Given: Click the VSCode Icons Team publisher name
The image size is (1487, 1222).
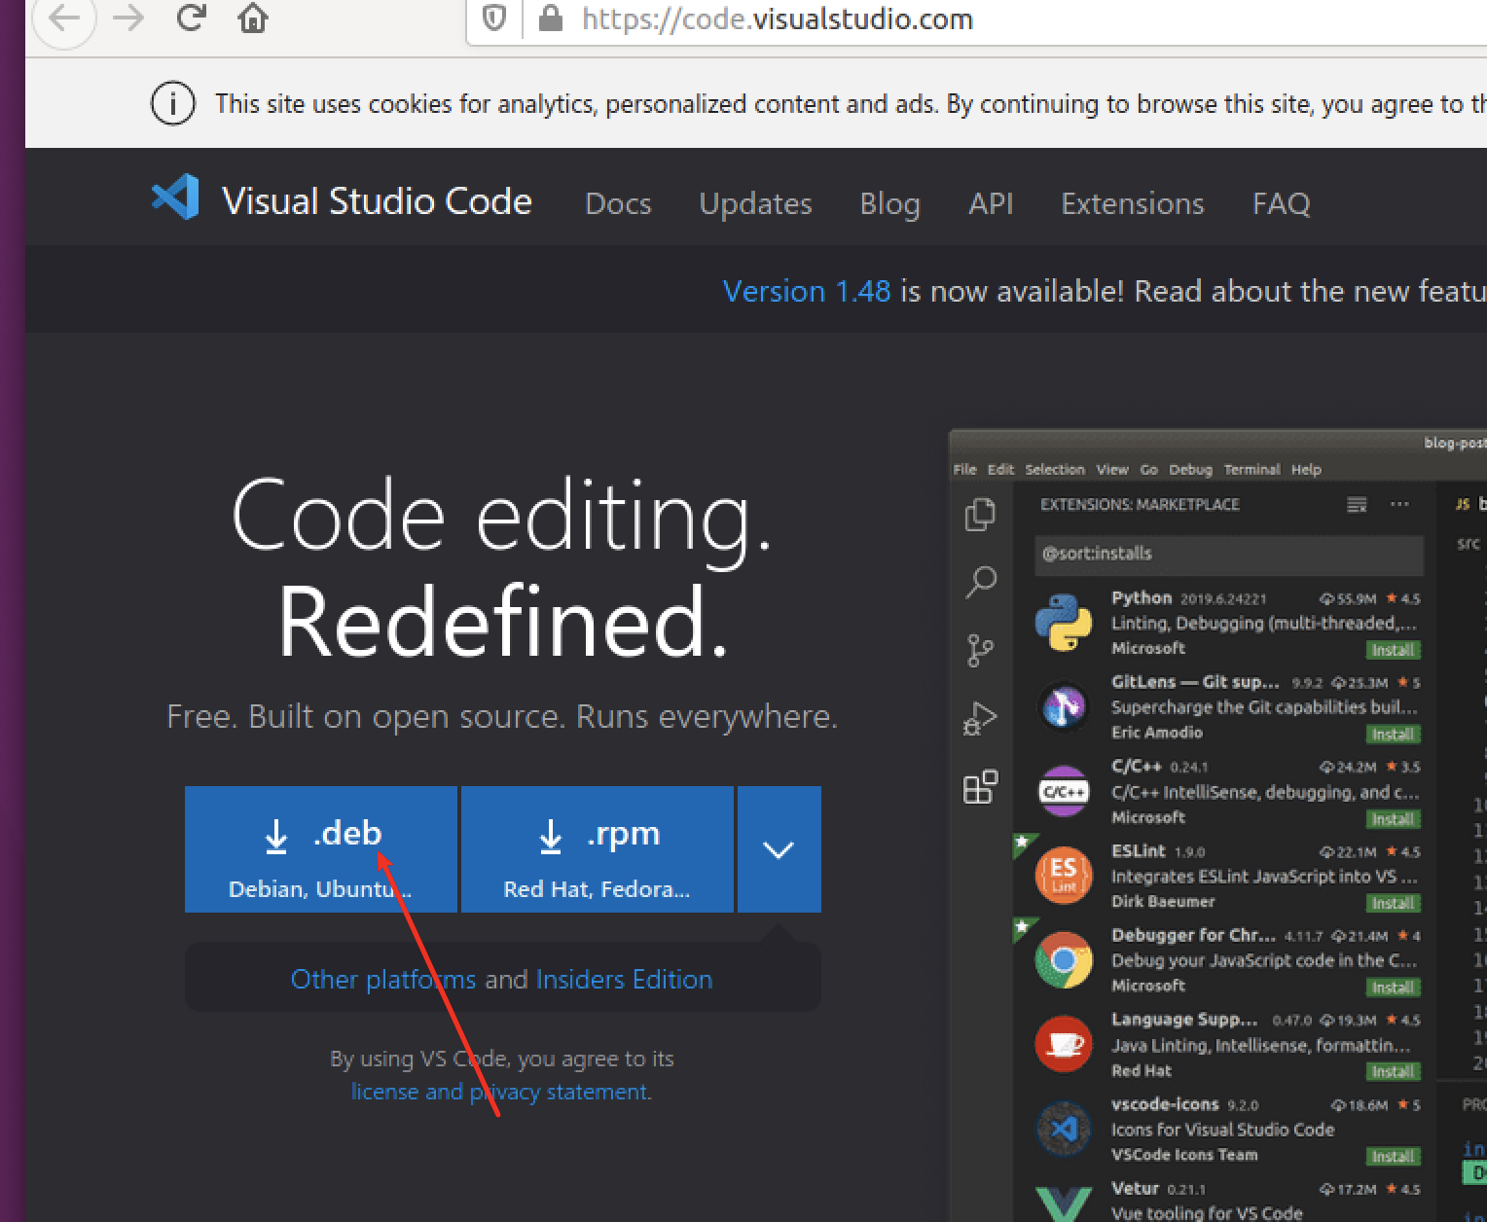Looking at the screenshot, I should coord(1184,1155).
